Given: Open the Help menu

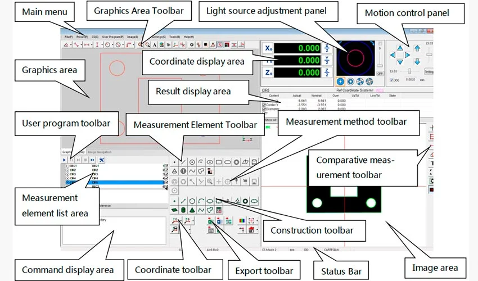Looking at the screenshot, I should 189,36.
